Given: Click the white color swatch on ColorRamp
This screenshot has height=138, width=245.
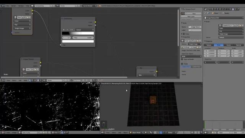Looking at the screenshot, I should (78, 41).
